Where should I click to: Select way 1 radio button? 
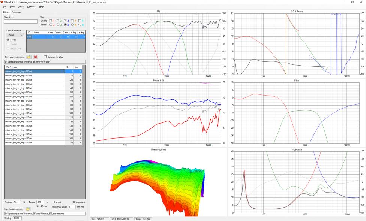51,25
